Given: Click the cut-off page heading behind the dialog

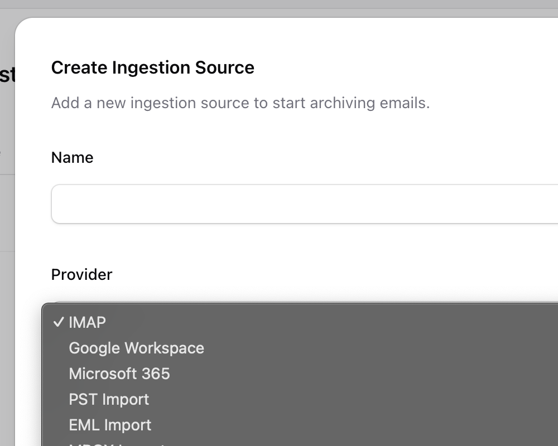Looking at the screenshot, I should pos(7,75).
